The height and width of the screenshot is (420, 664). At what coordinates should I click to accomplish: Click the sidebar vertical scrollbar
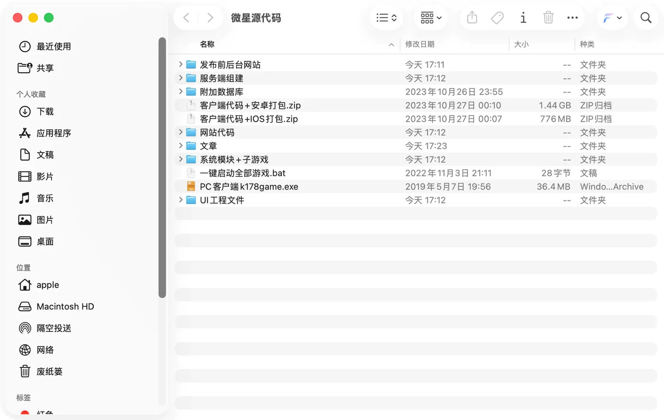(x=162, y=167)
